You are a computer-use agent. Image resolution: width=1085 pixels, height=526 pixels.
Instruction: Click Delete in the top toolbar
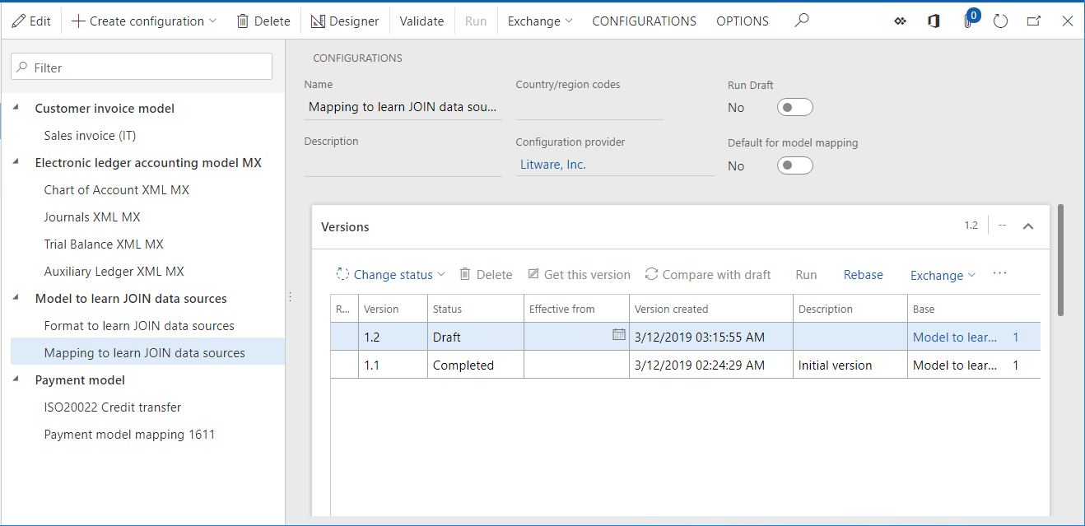click(263, 21)
